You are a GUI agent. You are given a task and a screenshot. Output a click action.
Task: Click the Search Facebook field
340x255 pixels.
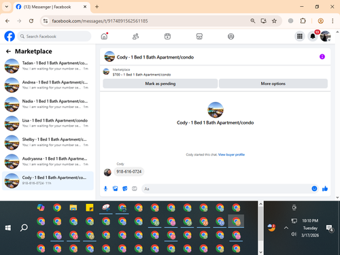54,36
